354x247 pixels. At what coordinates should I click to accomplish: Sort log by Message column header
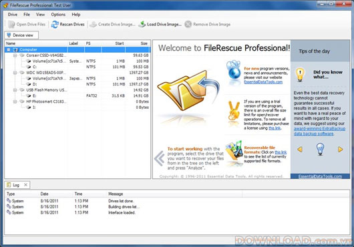174,194
